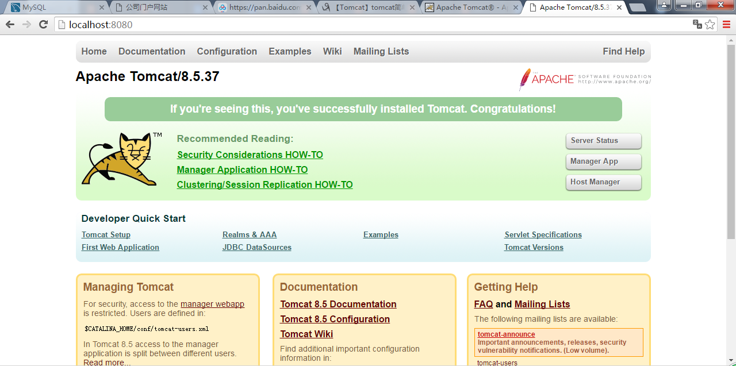
Task: Click the translate page icon
Action: point(697,24)
